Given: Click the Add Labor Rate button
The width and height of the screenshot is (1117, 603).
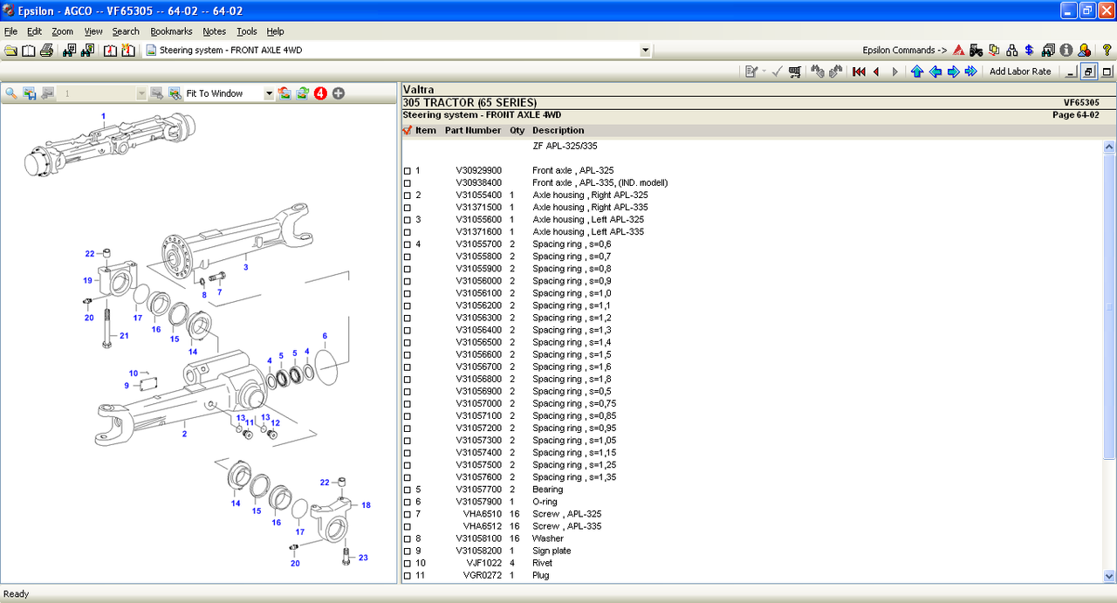Looking at the screenshot, I should click(1020, 72).
